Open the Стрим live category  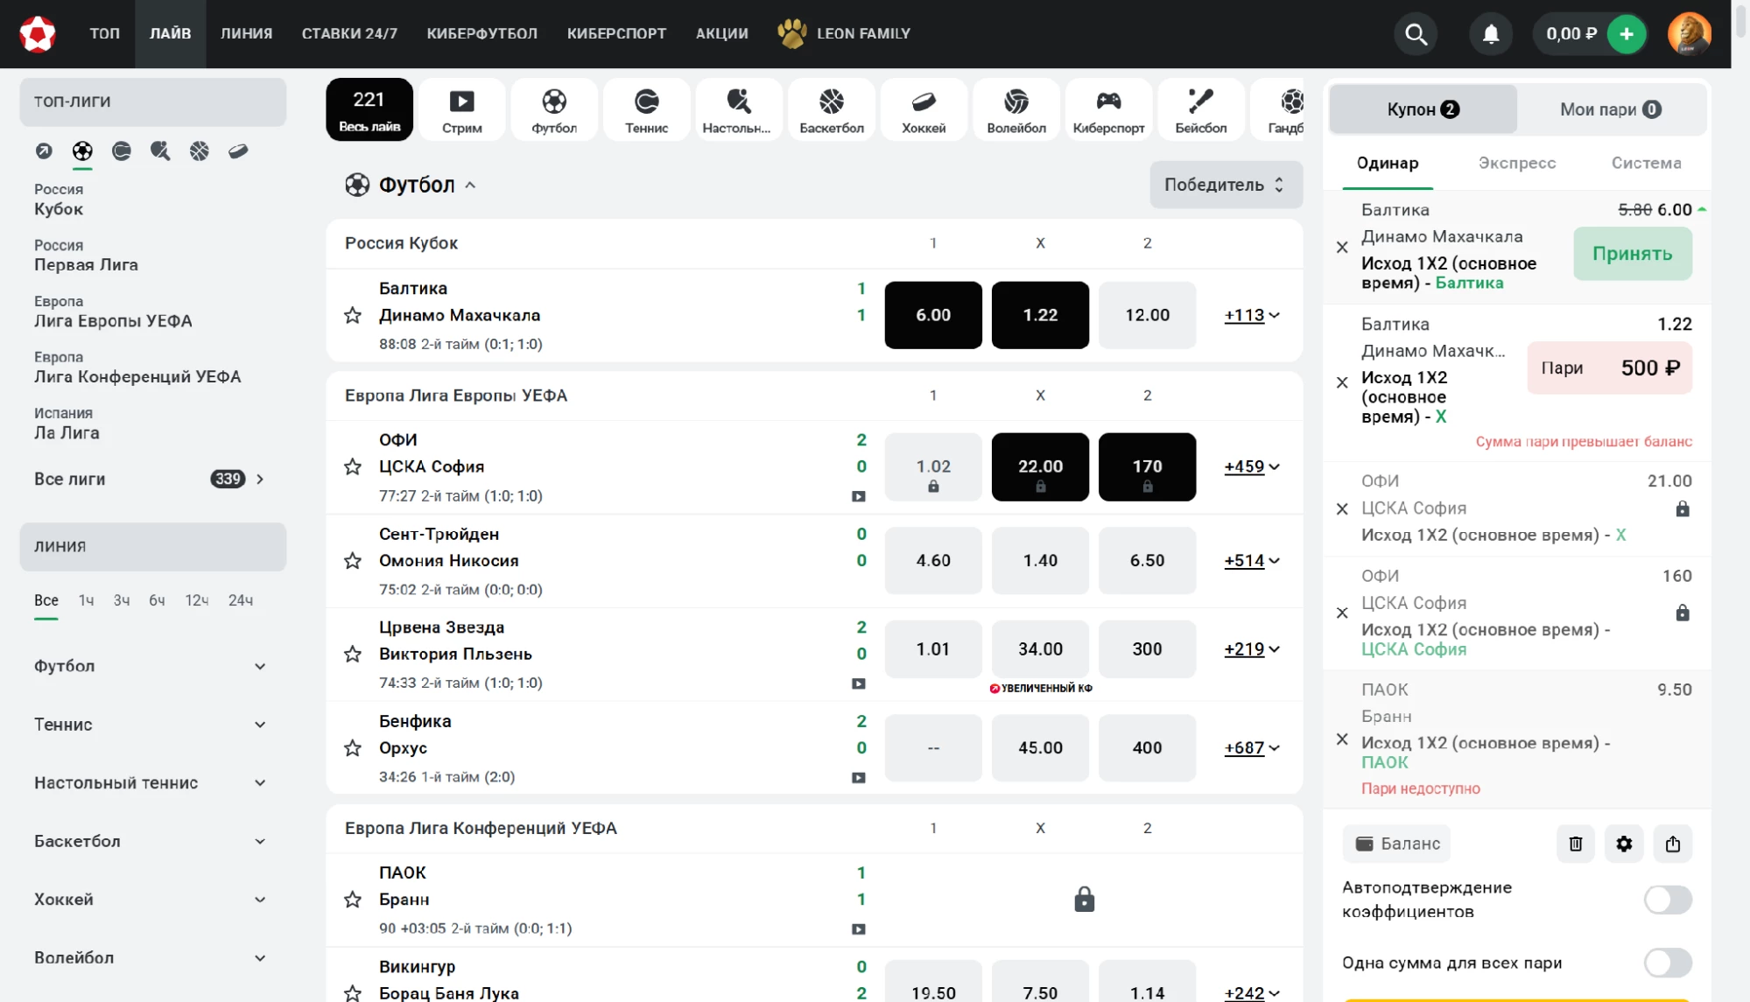point(461,109)
